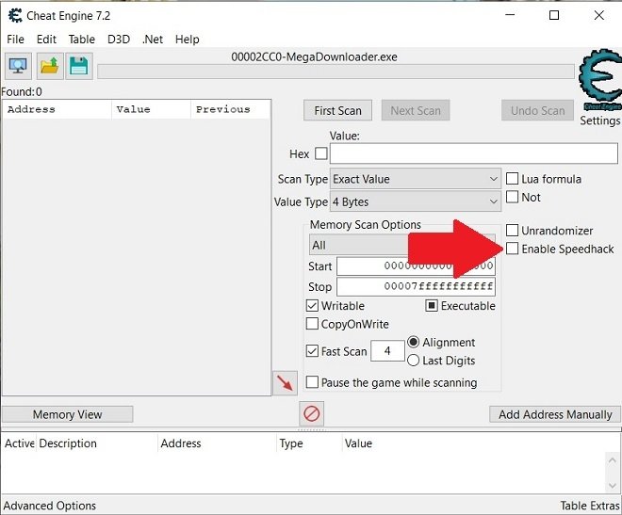Click the address table scroll up arrow
Screen dimensions: 622x515
[x=612, y=460]
